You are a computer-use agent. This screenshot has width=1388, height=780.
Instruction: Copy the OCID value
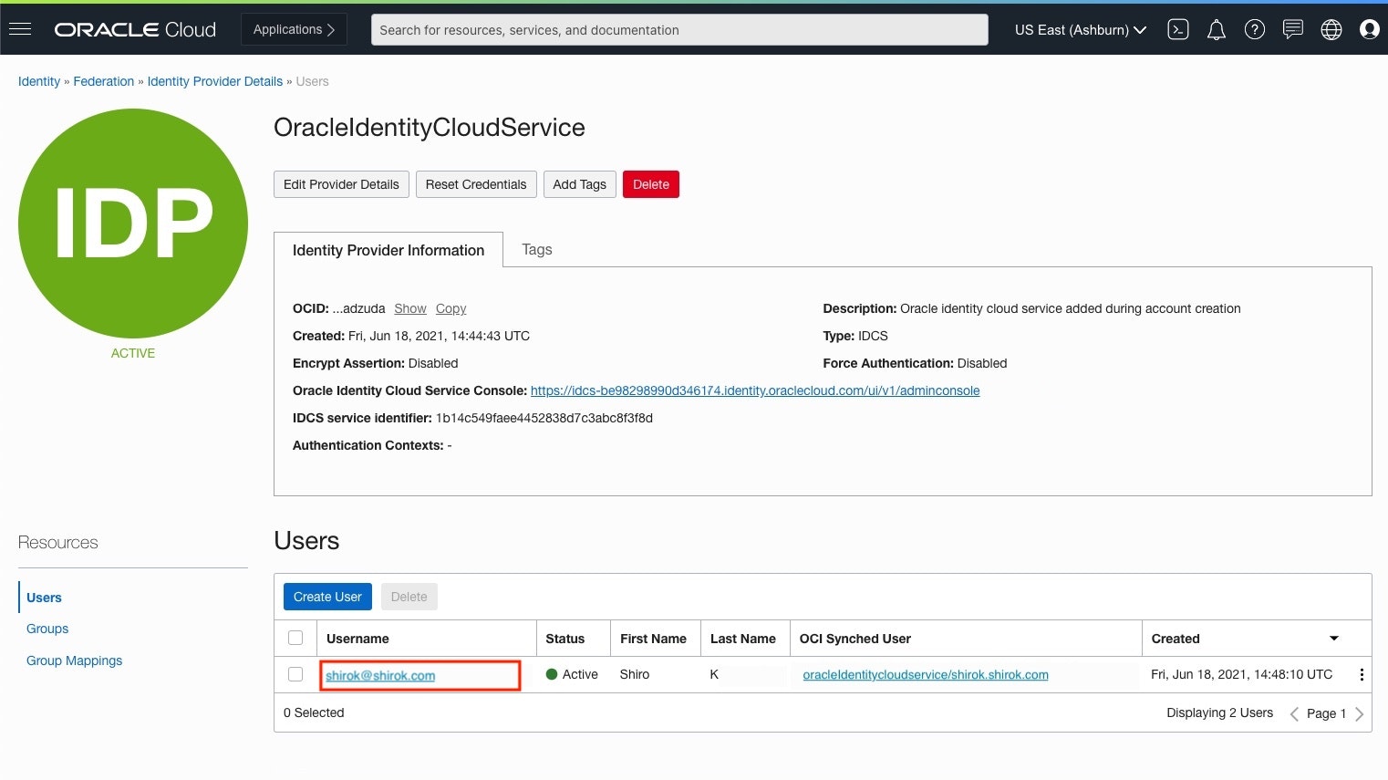[451, 308]
